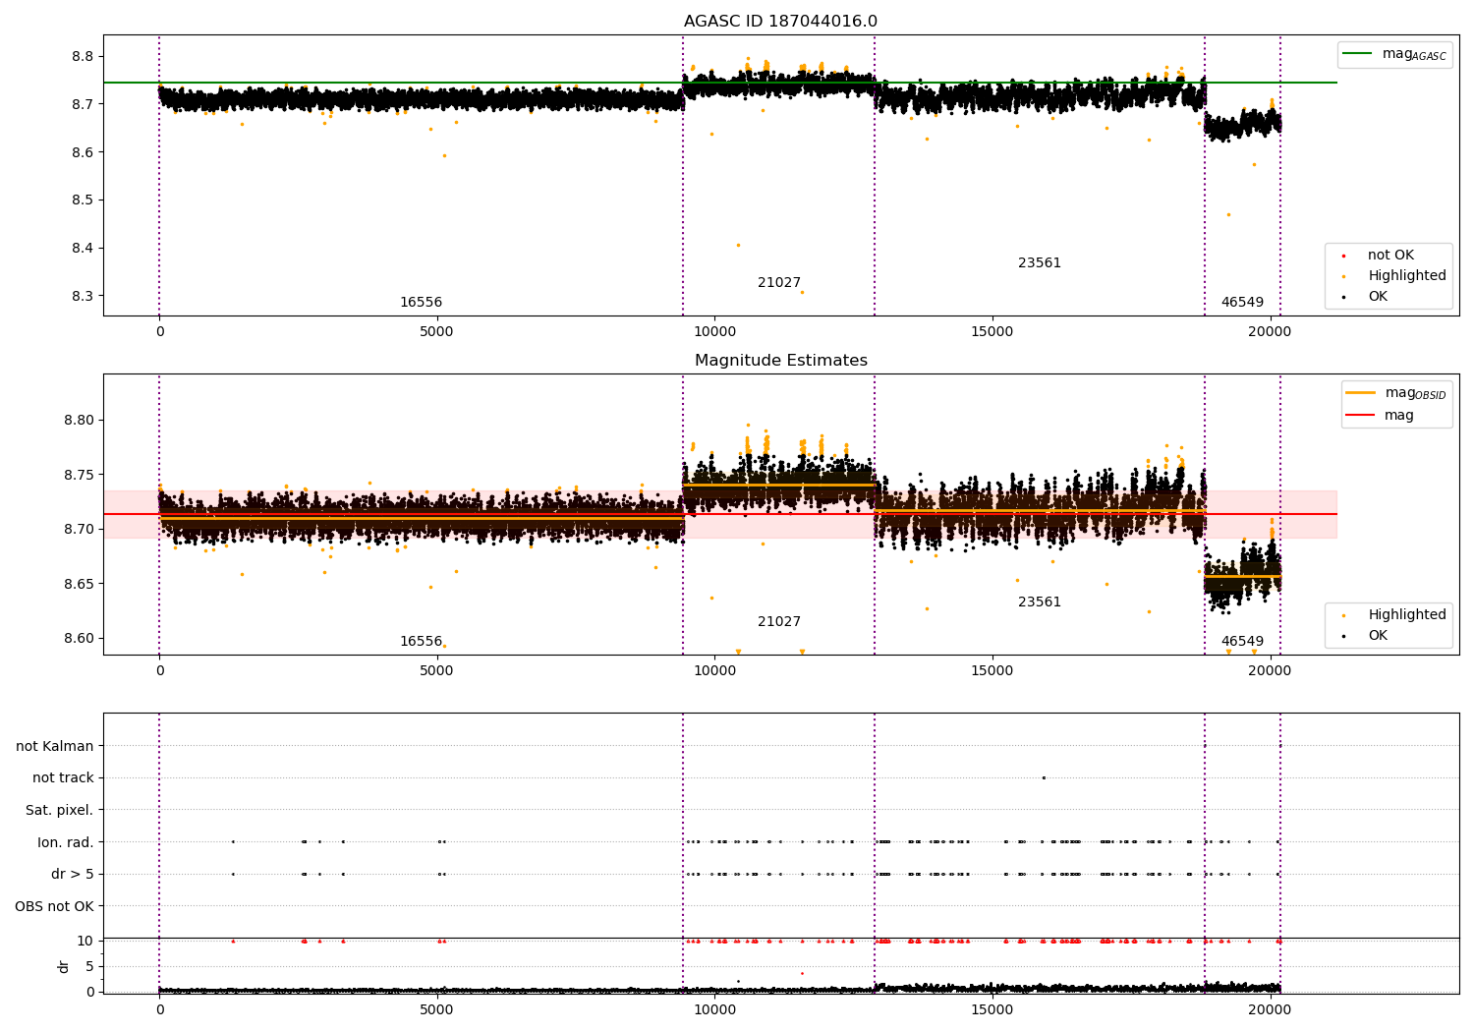Select the mag OBSID legend entry

[x=1395, y=393]
